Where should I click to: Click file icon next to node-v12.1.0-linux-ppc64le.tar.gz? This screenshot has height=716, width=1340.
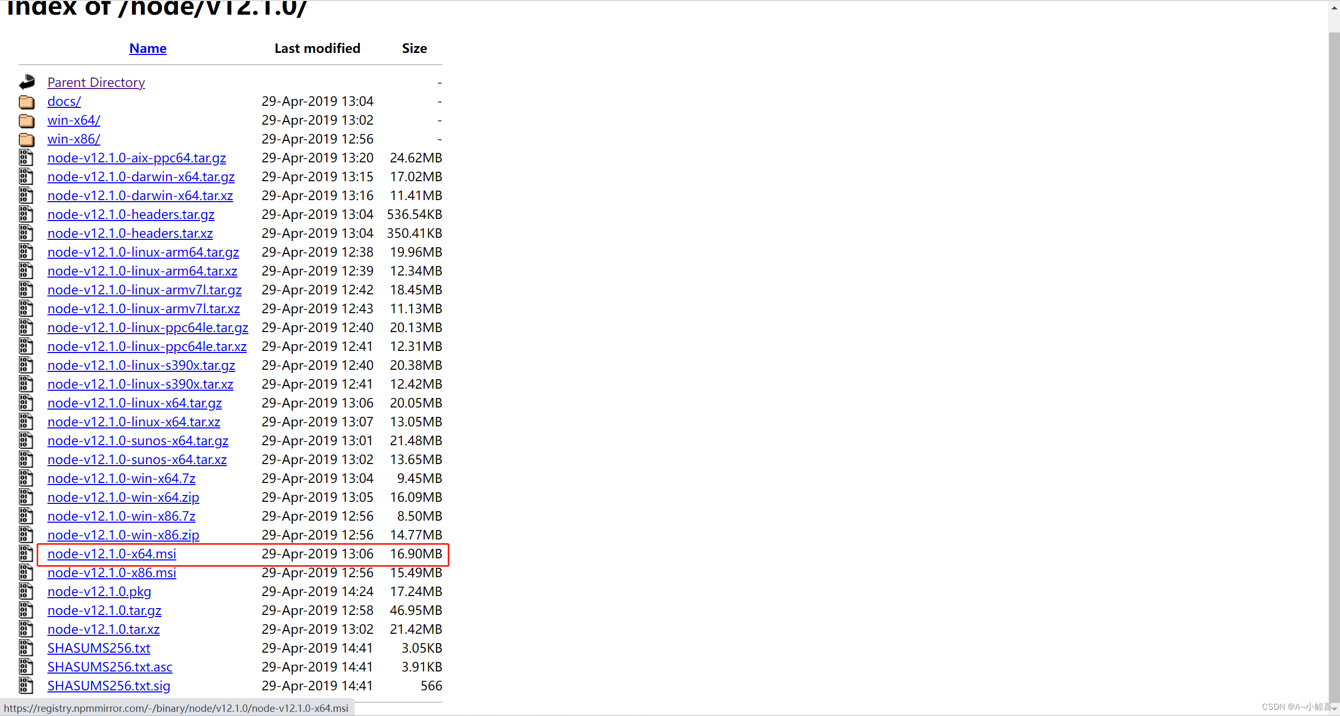pos(26,327)
